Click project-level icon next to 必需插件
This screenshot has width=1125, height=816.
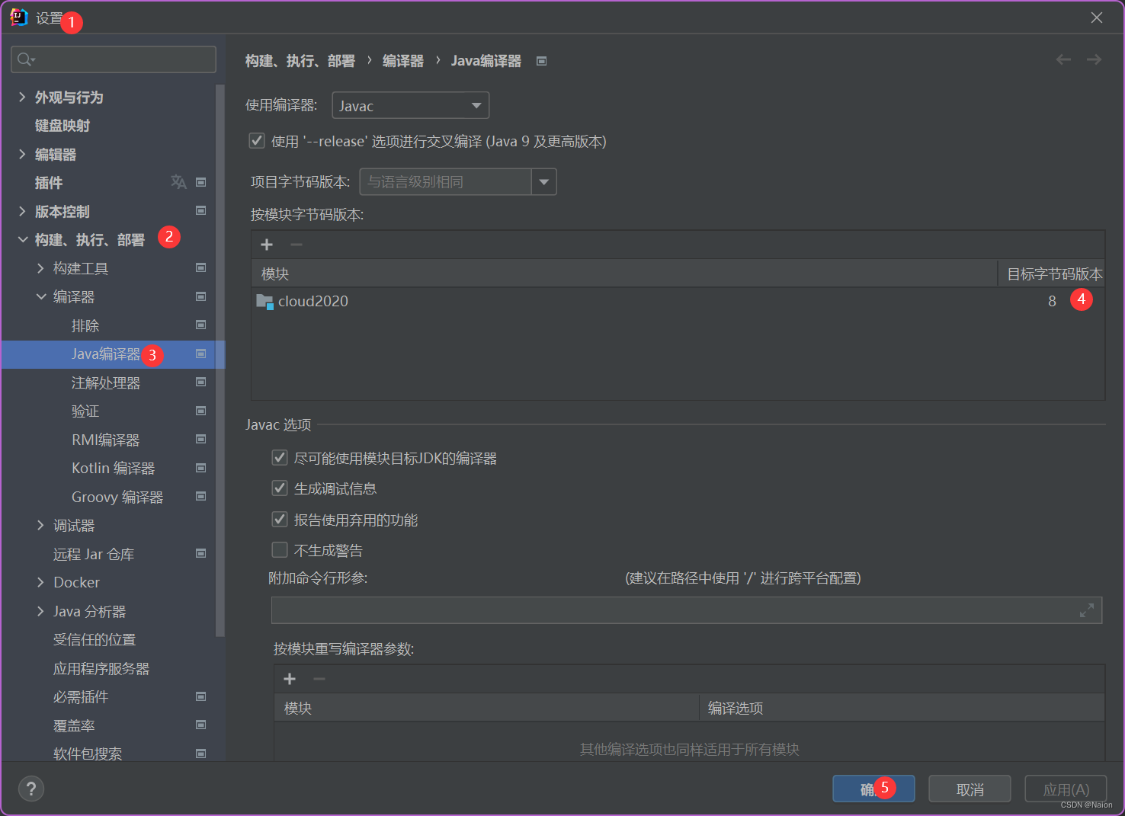(x=201, y=696)
